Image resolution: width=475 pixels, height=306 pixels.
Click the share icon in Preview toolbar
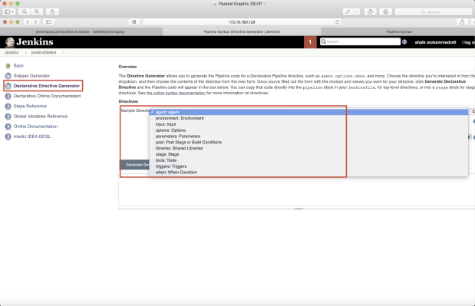(x=52, y=12)
